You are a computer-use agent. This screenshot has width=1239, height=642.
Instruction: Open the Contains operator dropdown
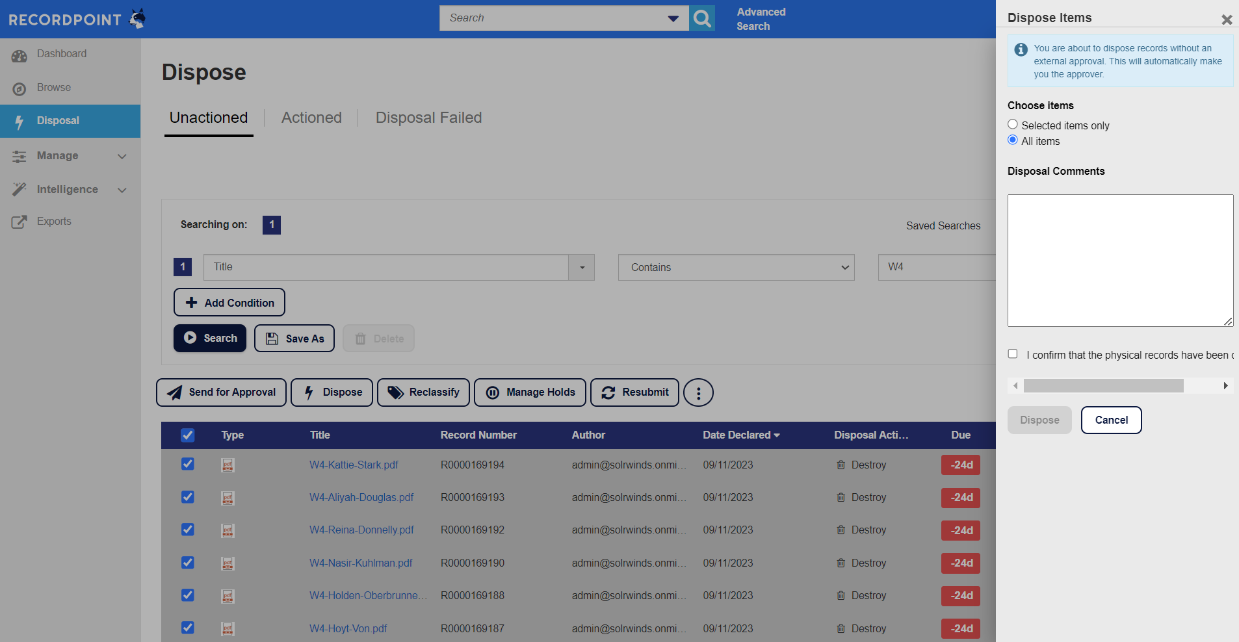click(736, 268)
